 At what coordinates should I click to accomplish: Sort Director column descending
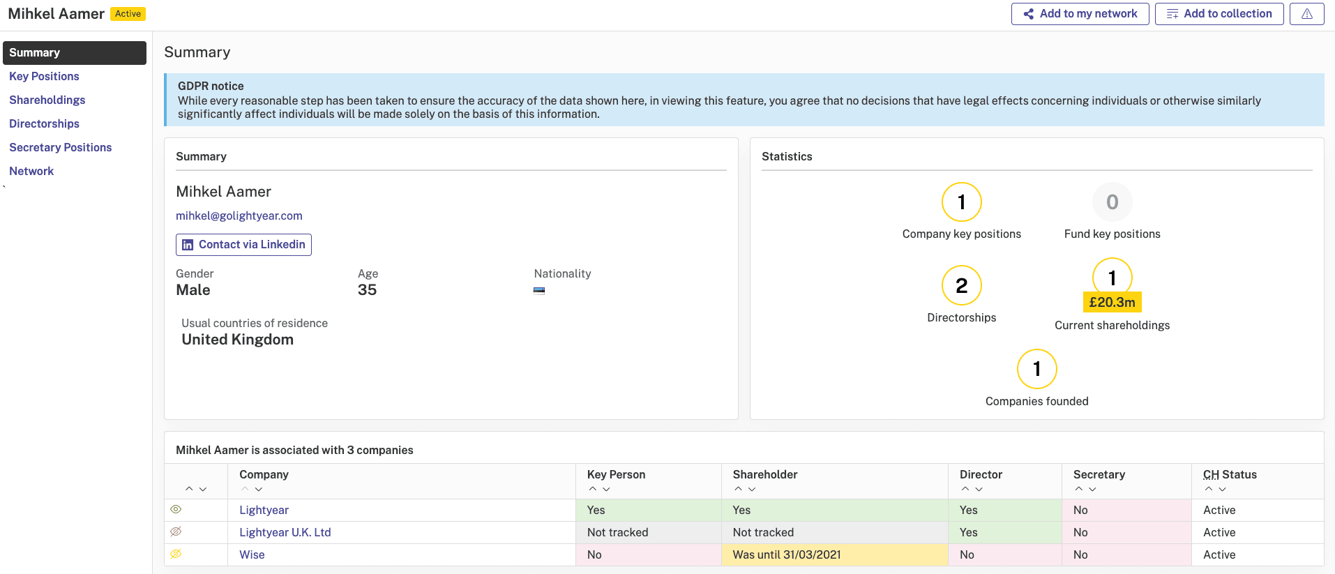(x=979, y=489)
